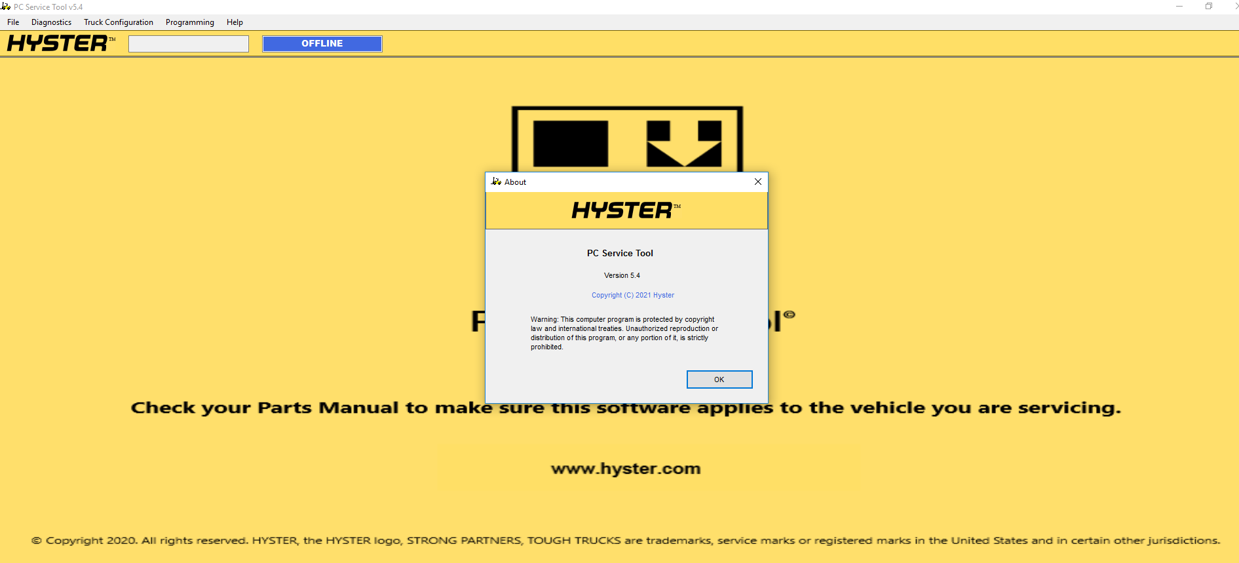Image resolution: width=1239 pixels, height=563 pixels.
Task: Show the Help menu
Action: [x=235, y=22]
